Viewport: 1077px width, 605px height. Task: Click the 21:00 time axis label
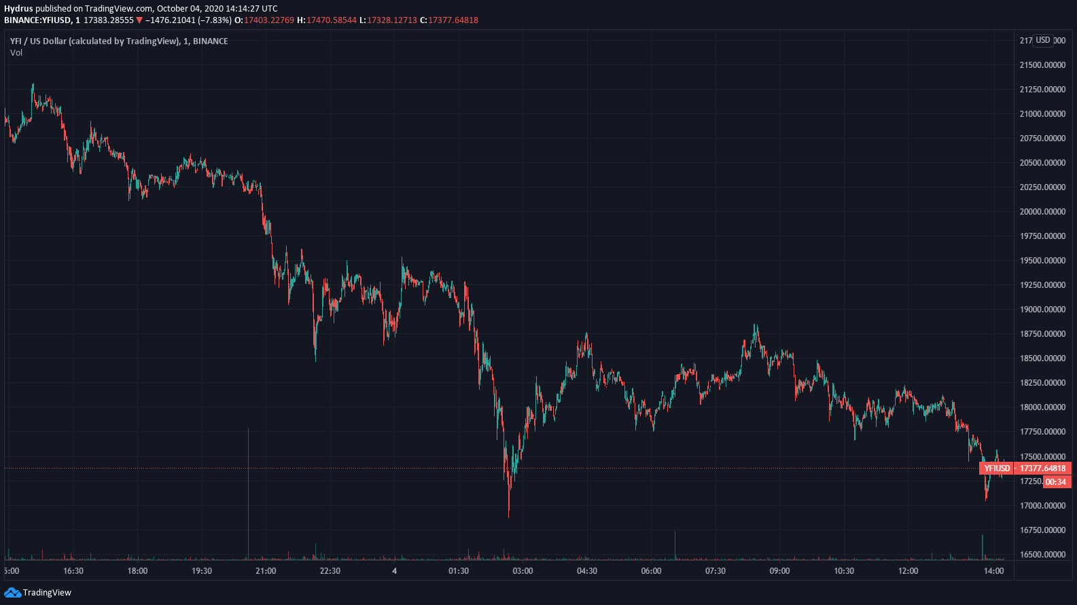[266, 571]
